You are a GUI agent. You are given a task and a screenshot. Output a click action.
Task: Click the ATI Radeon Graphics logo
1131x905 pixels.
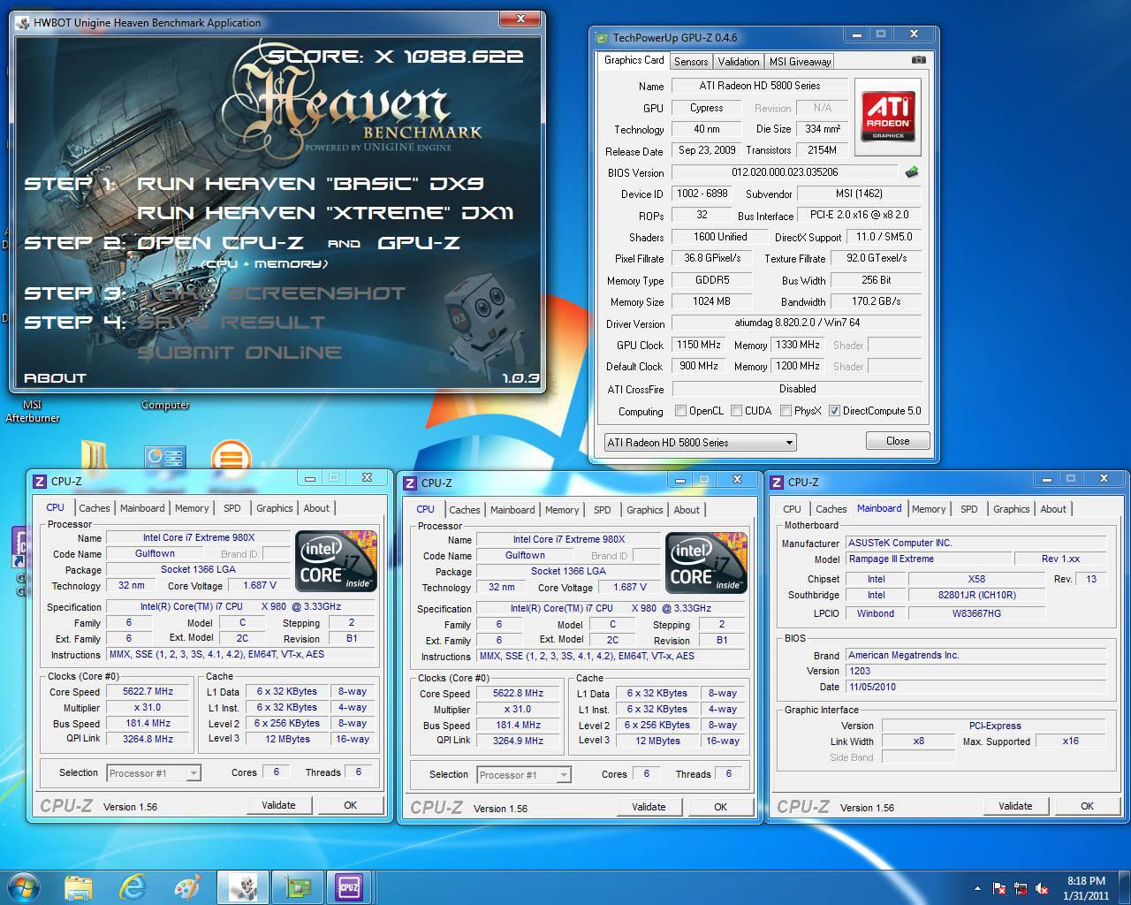tap(887, 117)
